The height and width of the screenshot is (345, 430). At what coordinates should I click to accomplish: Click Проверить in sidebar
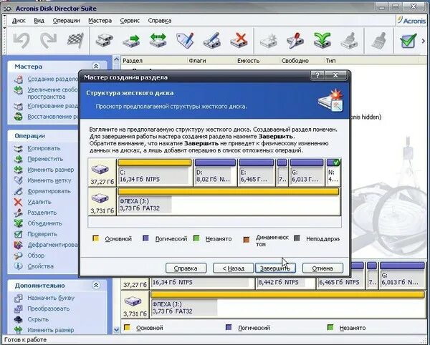[42, 234]
